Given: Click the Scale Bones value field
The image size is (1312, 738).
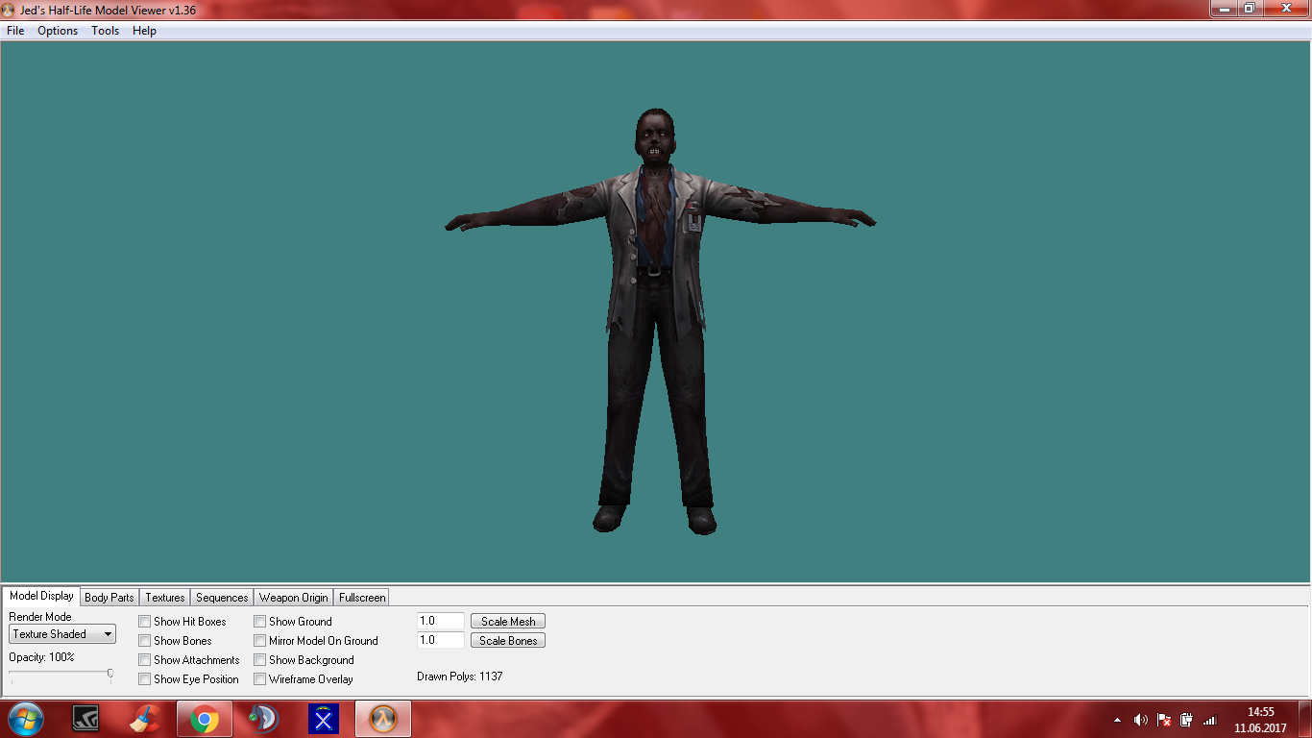Looking at the screenshot, I should click(x=441, y=640).
